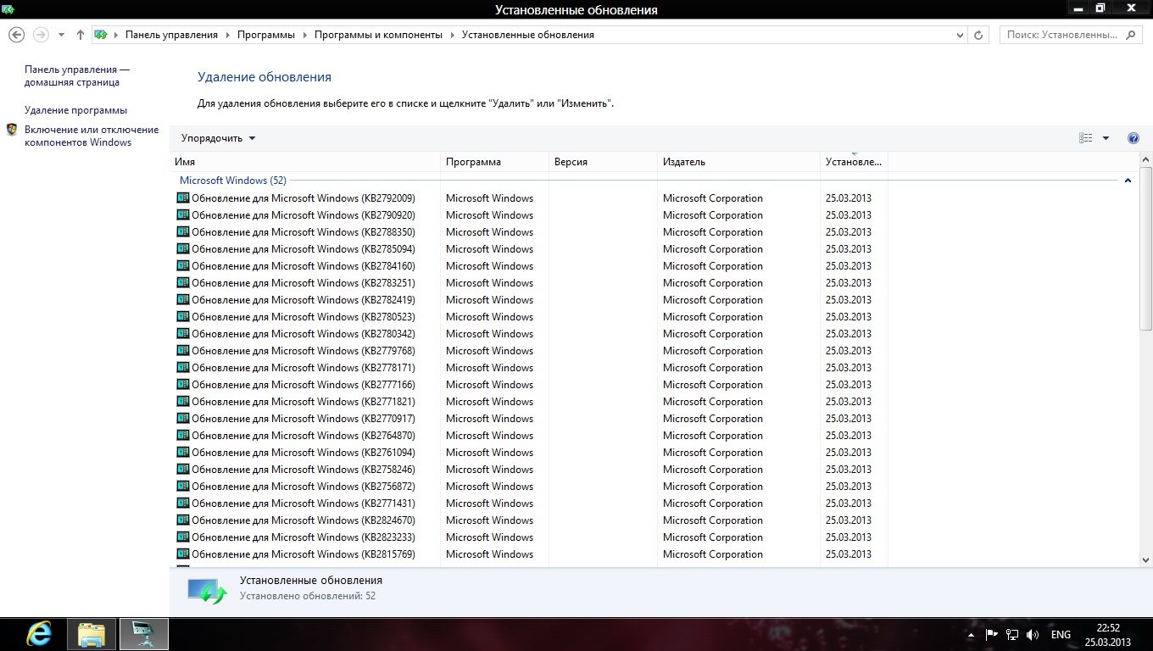The height and width of the screenshot is (651, 1153).
Task: Select Microsoft Windows (52) group header
Action: pyautogui.click(x=233, y=181)
